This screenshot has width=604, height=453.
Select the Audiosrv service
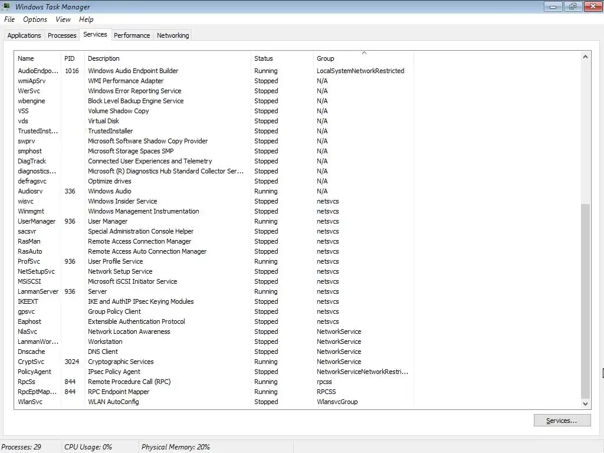(215, 191)
